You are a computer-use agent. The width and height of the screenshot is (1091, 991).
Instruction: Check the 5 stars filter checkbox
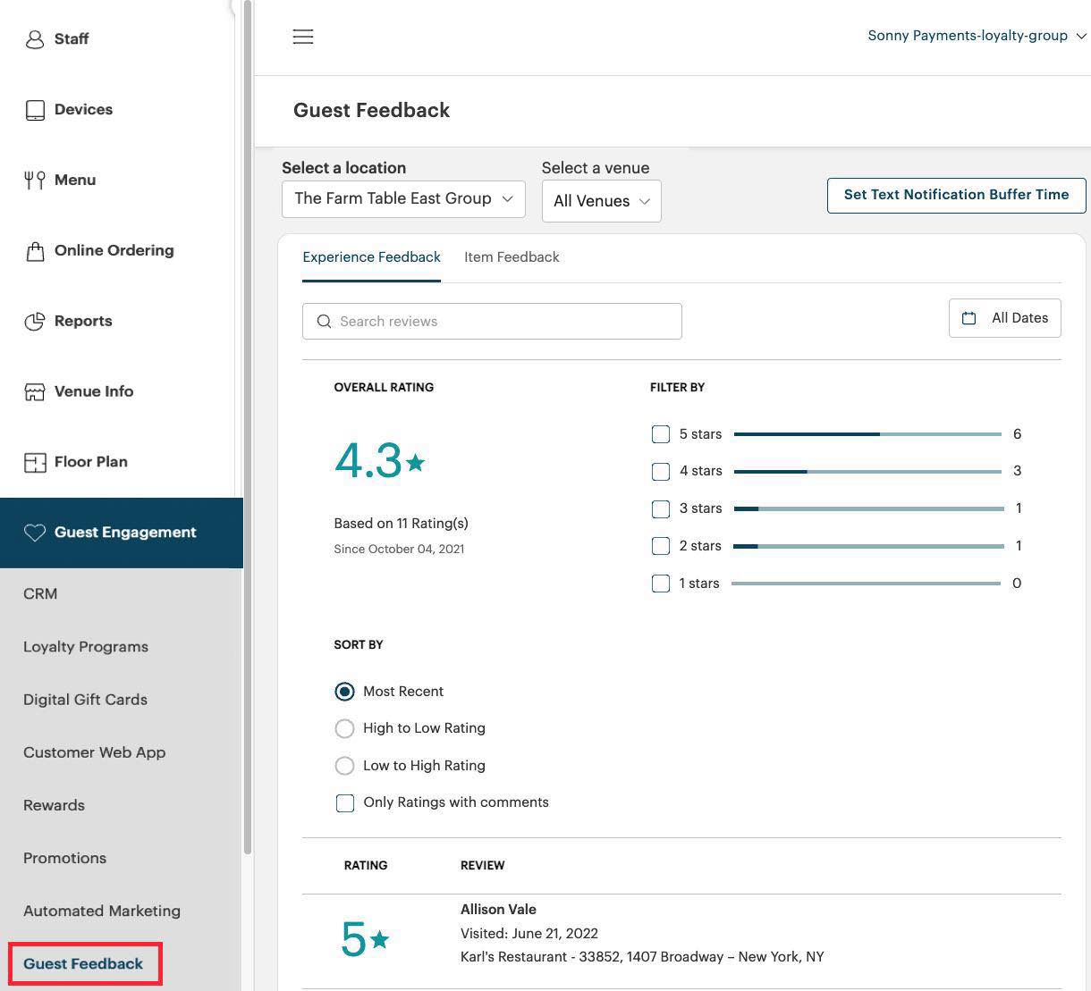click(x=661, y=434)
